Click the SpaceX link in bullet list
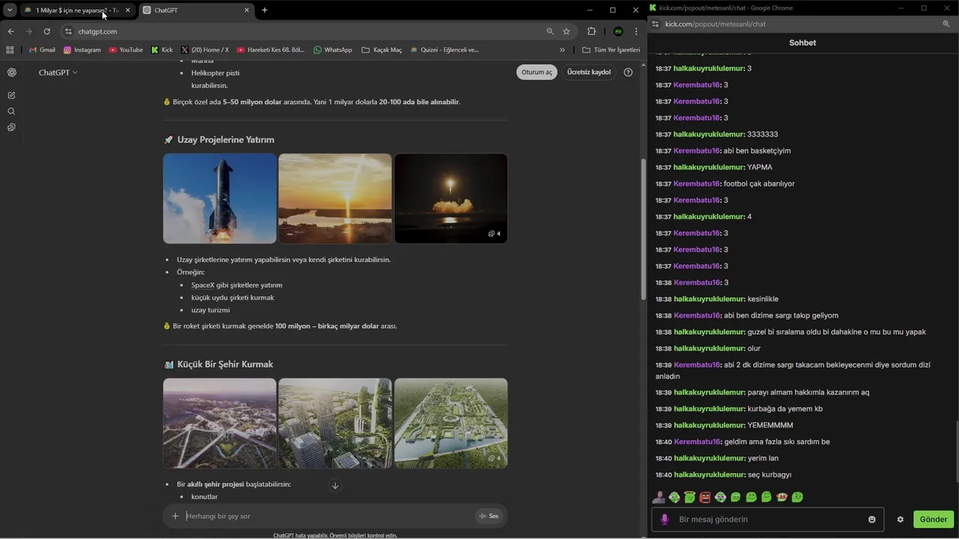 tap(202, 285)
